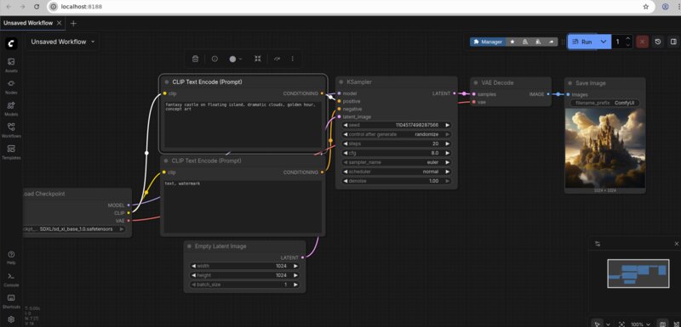Open the settings gear in sidebar
The height and width of the screenshot is (327, 681).
(x=11, y=319)
